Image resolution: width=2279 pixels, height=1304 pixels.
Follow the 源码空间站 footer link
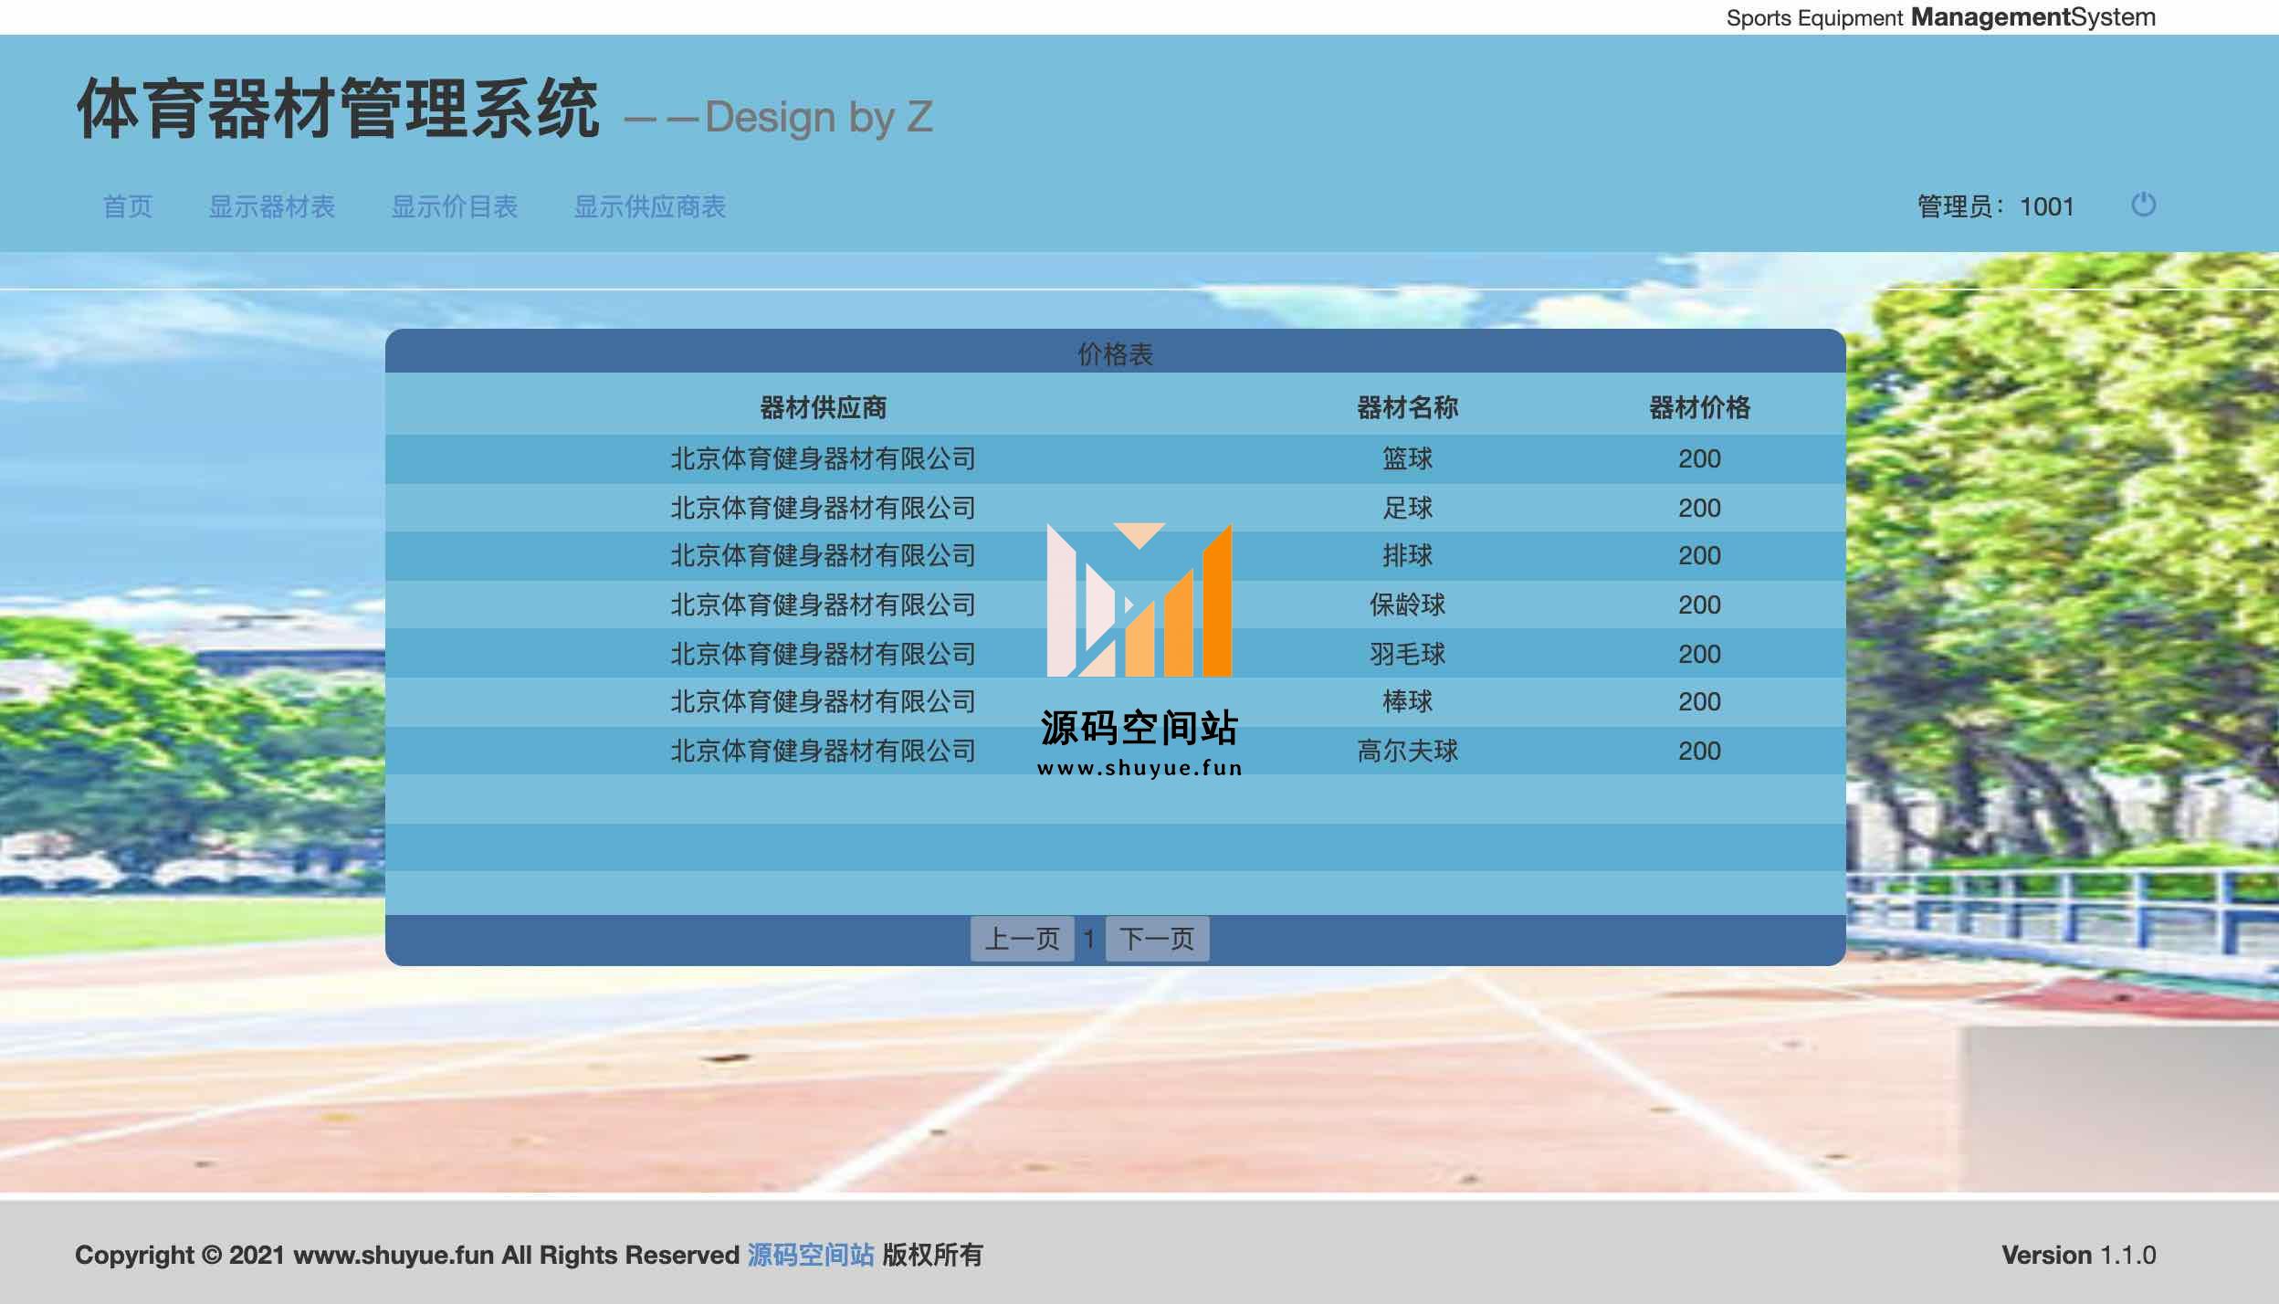pos(811,1255)
